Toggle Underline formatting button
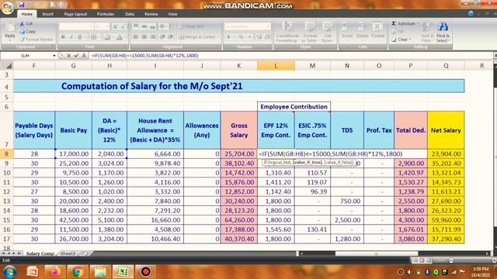Image resolution: width=497 pixels, height=279 pixels. tap(79, 37)
